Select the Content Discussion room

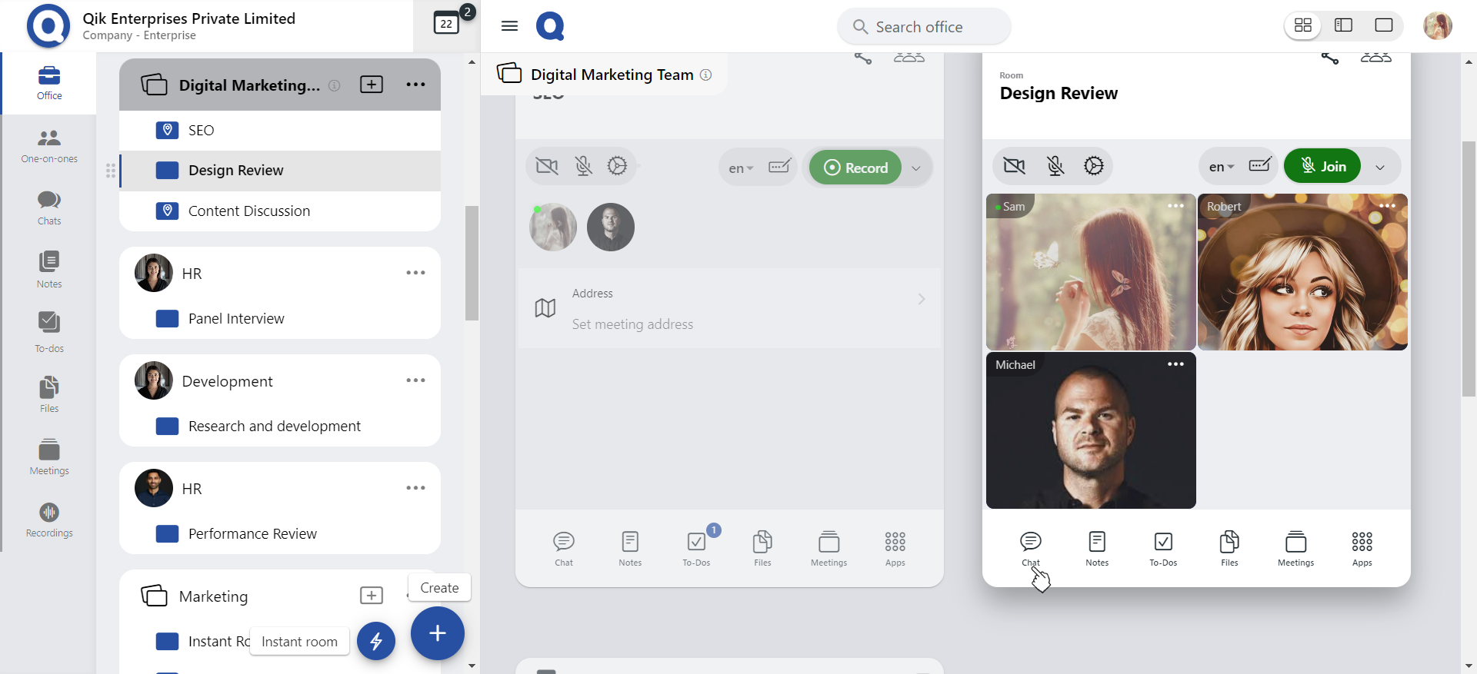click(280, 211)
